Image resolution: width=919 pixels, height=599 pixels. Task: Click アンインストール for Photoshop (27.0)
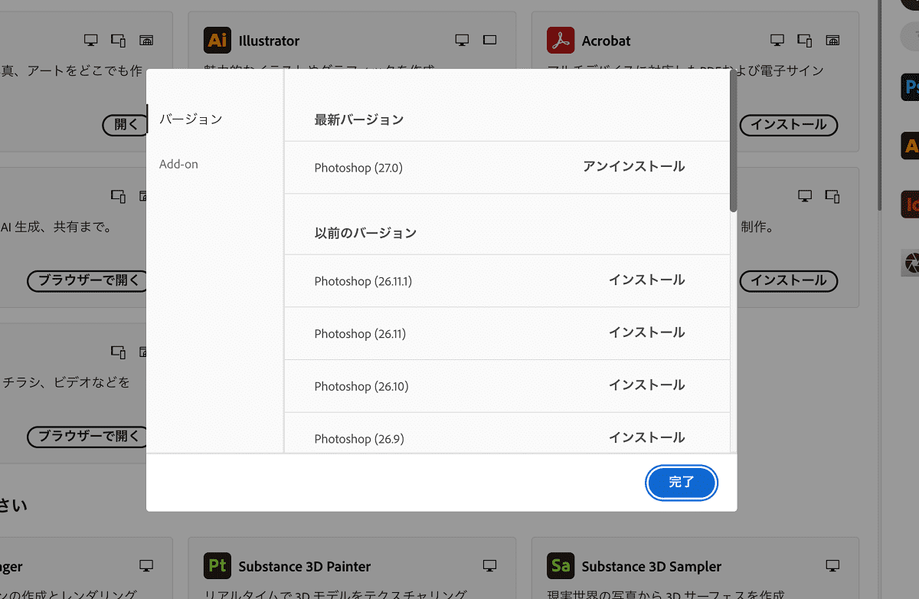pos(634,166)
